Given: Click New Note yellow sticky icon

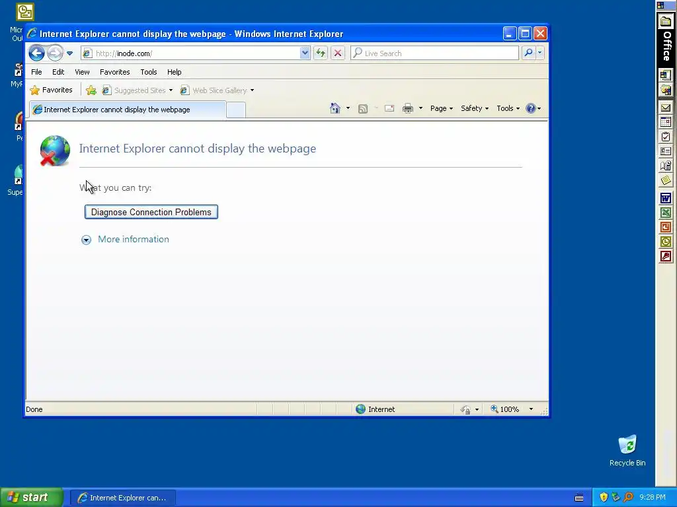Looking at the screenshot, I should coord(665,180).
